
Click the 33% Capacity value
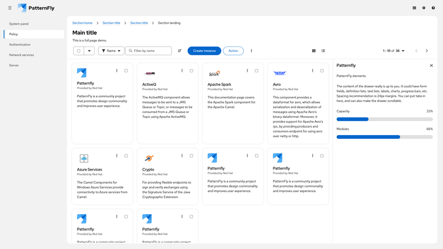(430, 111)
